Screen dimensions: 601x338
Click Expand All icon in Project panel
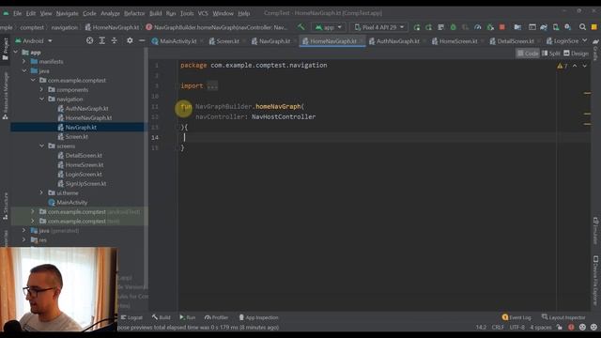tap(102, 40)
